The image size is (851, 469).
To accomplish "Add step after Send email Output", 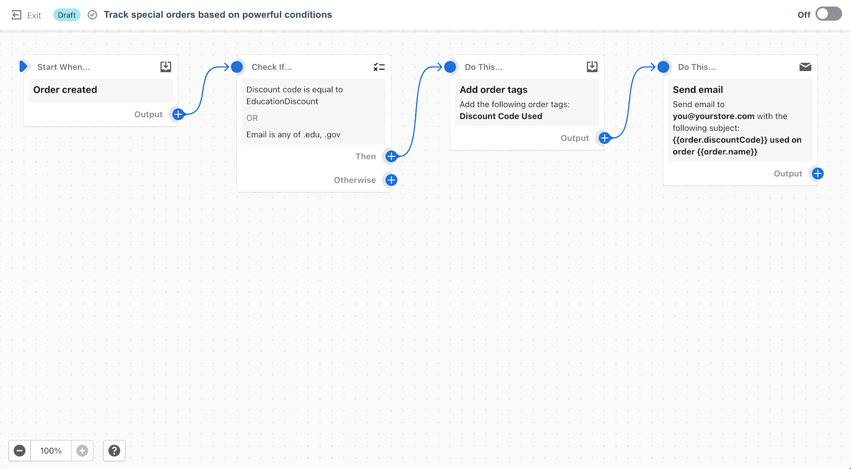I will pyautogui.click(x=817, y=174).
